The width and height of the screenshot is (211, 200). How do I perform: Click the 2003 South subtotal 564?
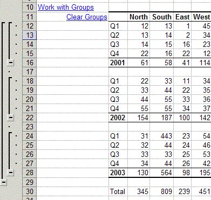coord(161,173)
